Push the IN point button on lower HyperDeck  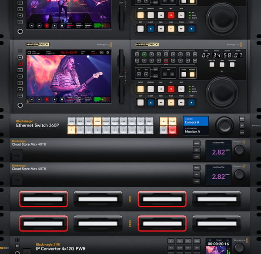click(139, 74)
